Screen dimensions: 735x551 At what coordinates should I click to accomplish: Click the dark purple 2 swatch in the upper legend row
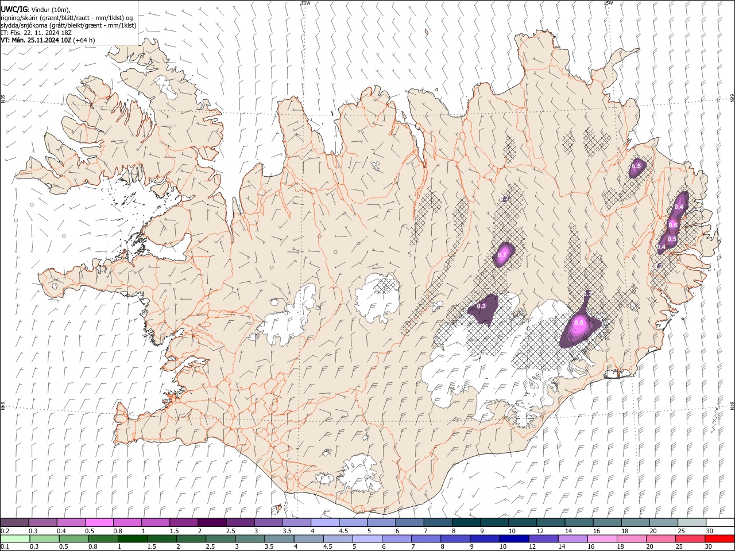tap(212, 523)
